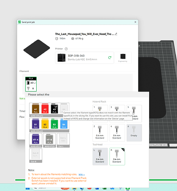
Task: Edit the print job name with the pencil icon
Action: [116, 34]
